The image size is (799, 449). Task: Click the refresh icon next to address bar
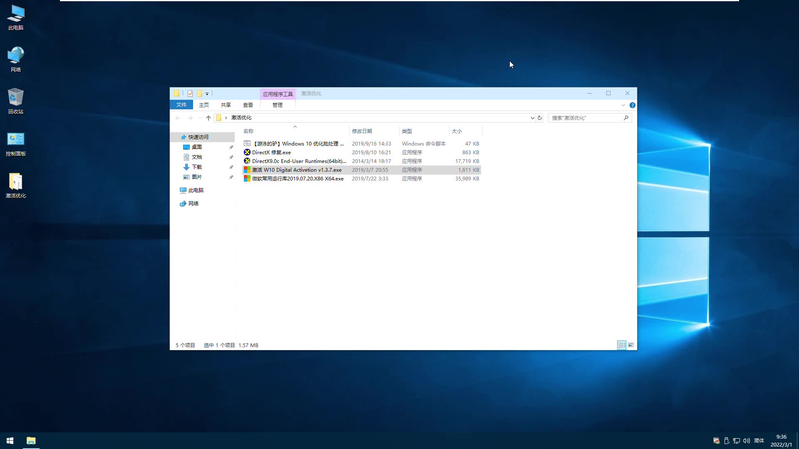click(x=540, y=118)
